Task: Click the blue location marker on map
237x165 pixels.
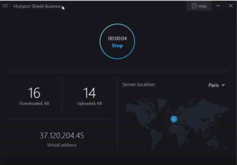Action: (174, 119)
